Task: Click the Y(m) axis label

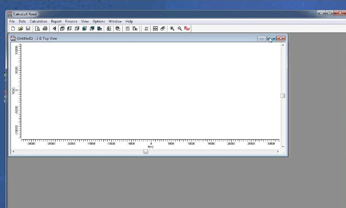Action: [13, 91]
